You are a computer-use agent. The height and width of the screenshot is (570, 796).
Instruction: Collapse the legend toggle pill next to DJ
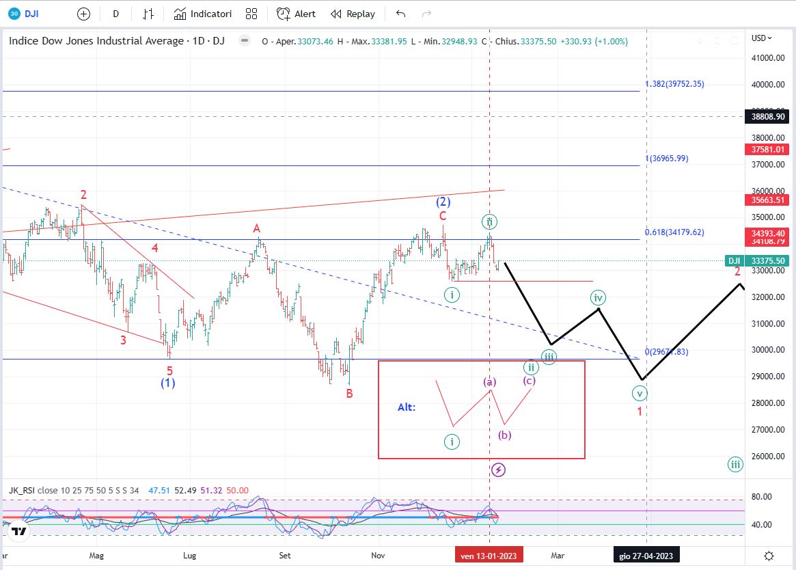(245, 40)
